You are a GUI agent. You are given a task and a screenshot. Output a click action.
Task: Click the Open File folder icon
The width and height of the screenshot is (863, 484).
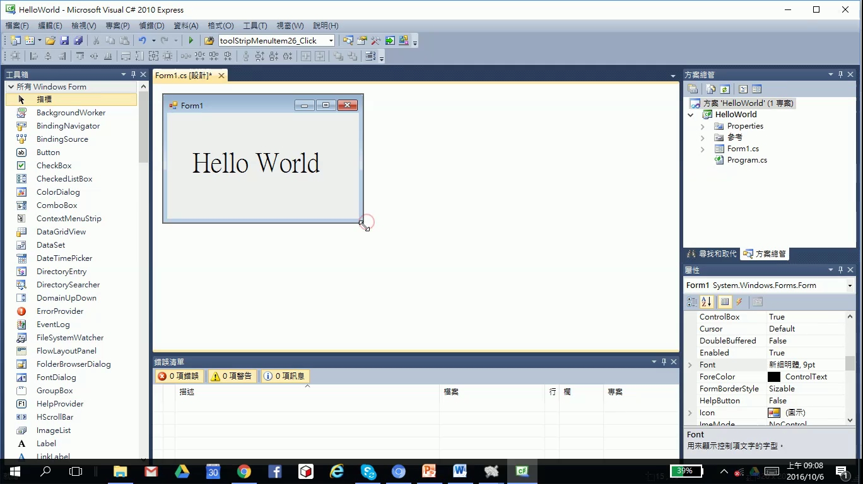click(x=50, y=40)
